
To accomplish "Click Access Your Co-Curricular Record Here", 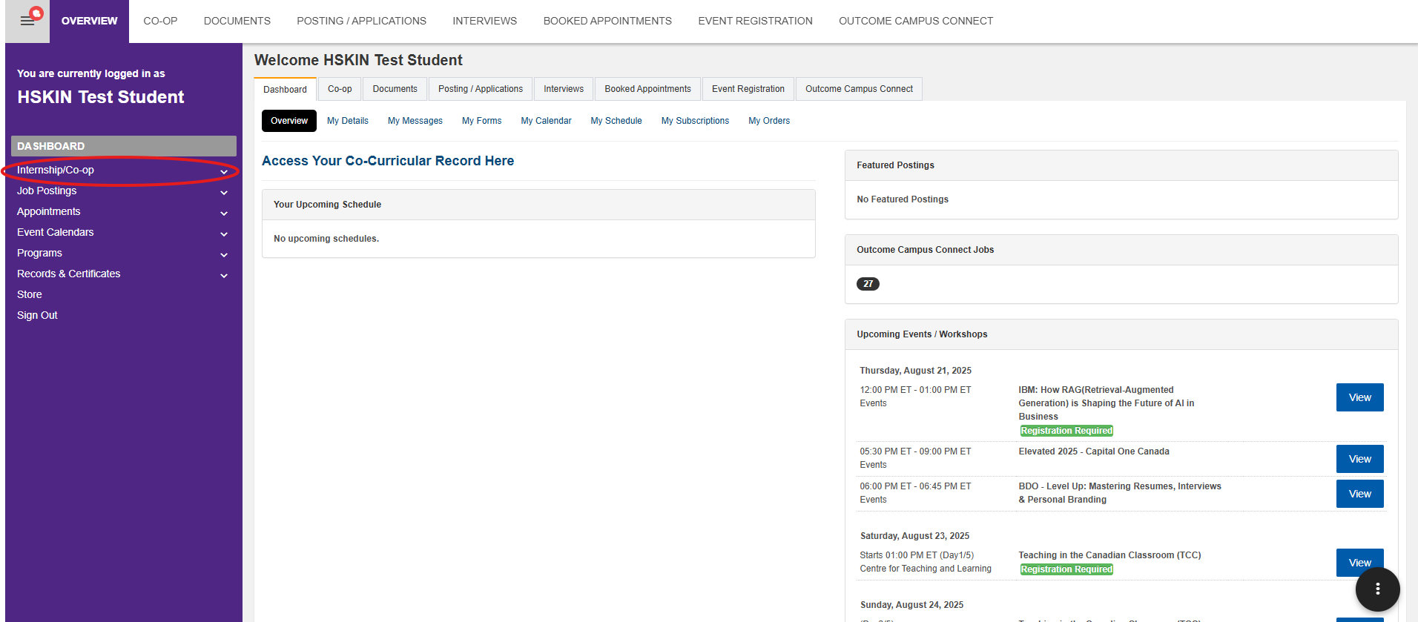I will point(388,161).
